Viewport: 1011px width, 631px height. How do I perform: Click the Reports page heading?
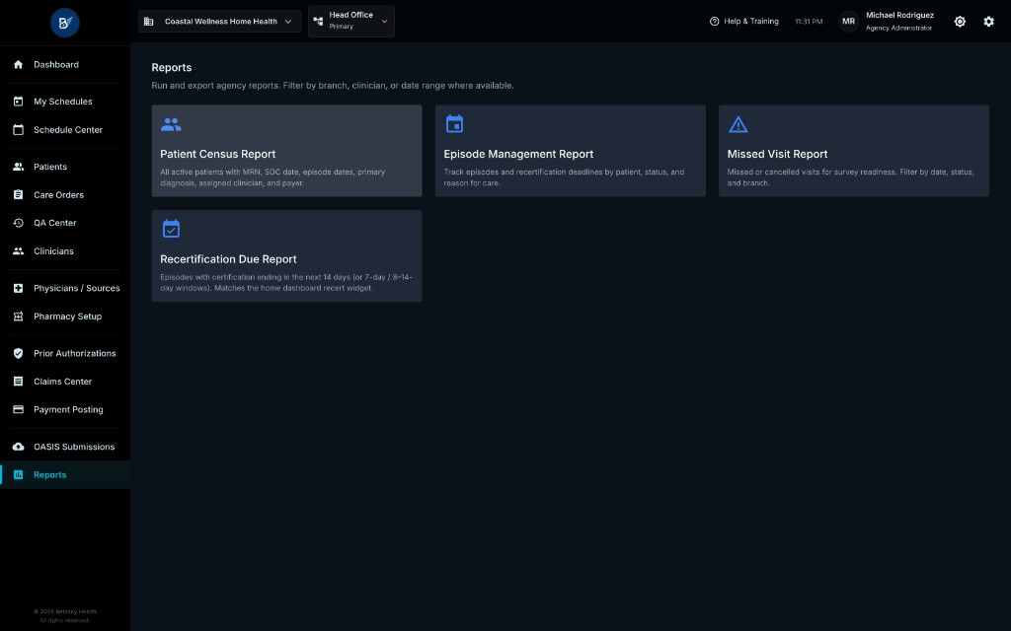[x=172, y=68]
